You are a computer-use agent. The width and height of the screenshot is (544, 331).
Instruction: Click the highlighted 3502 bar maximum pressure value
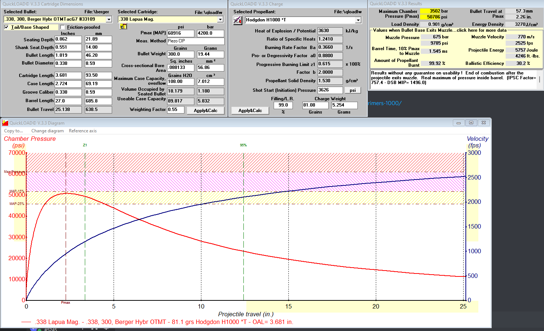pos(430,11)
